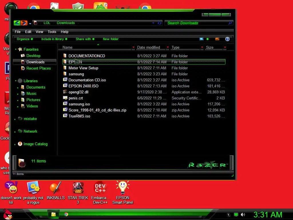Image resolution: width=293 pixels, height=220 pixels.
Task: Open INKBALLS desktop shortcut
Action: pos(56,190)
